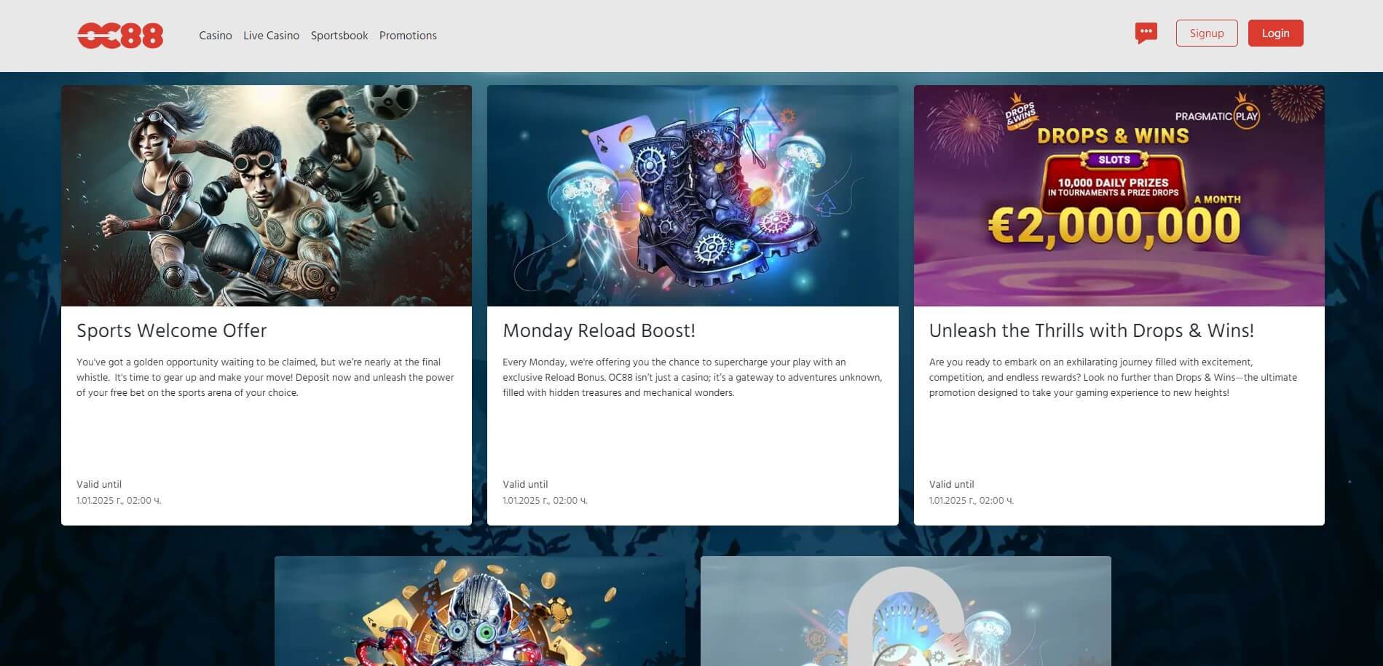Open the Sportsbook page
1383x666 pixels.
(x=339, y=36)
